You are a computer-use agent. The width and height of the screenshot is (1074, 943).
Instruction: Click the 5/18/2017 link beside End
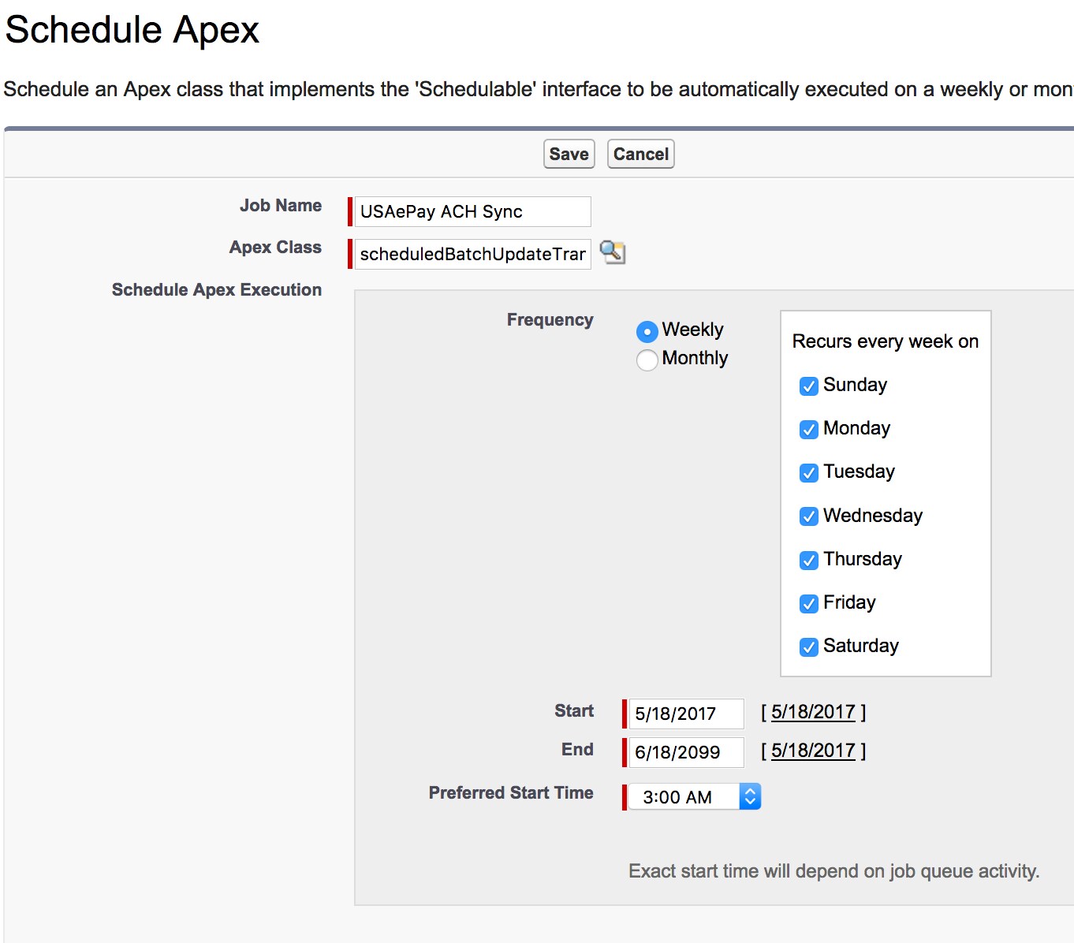812,751
